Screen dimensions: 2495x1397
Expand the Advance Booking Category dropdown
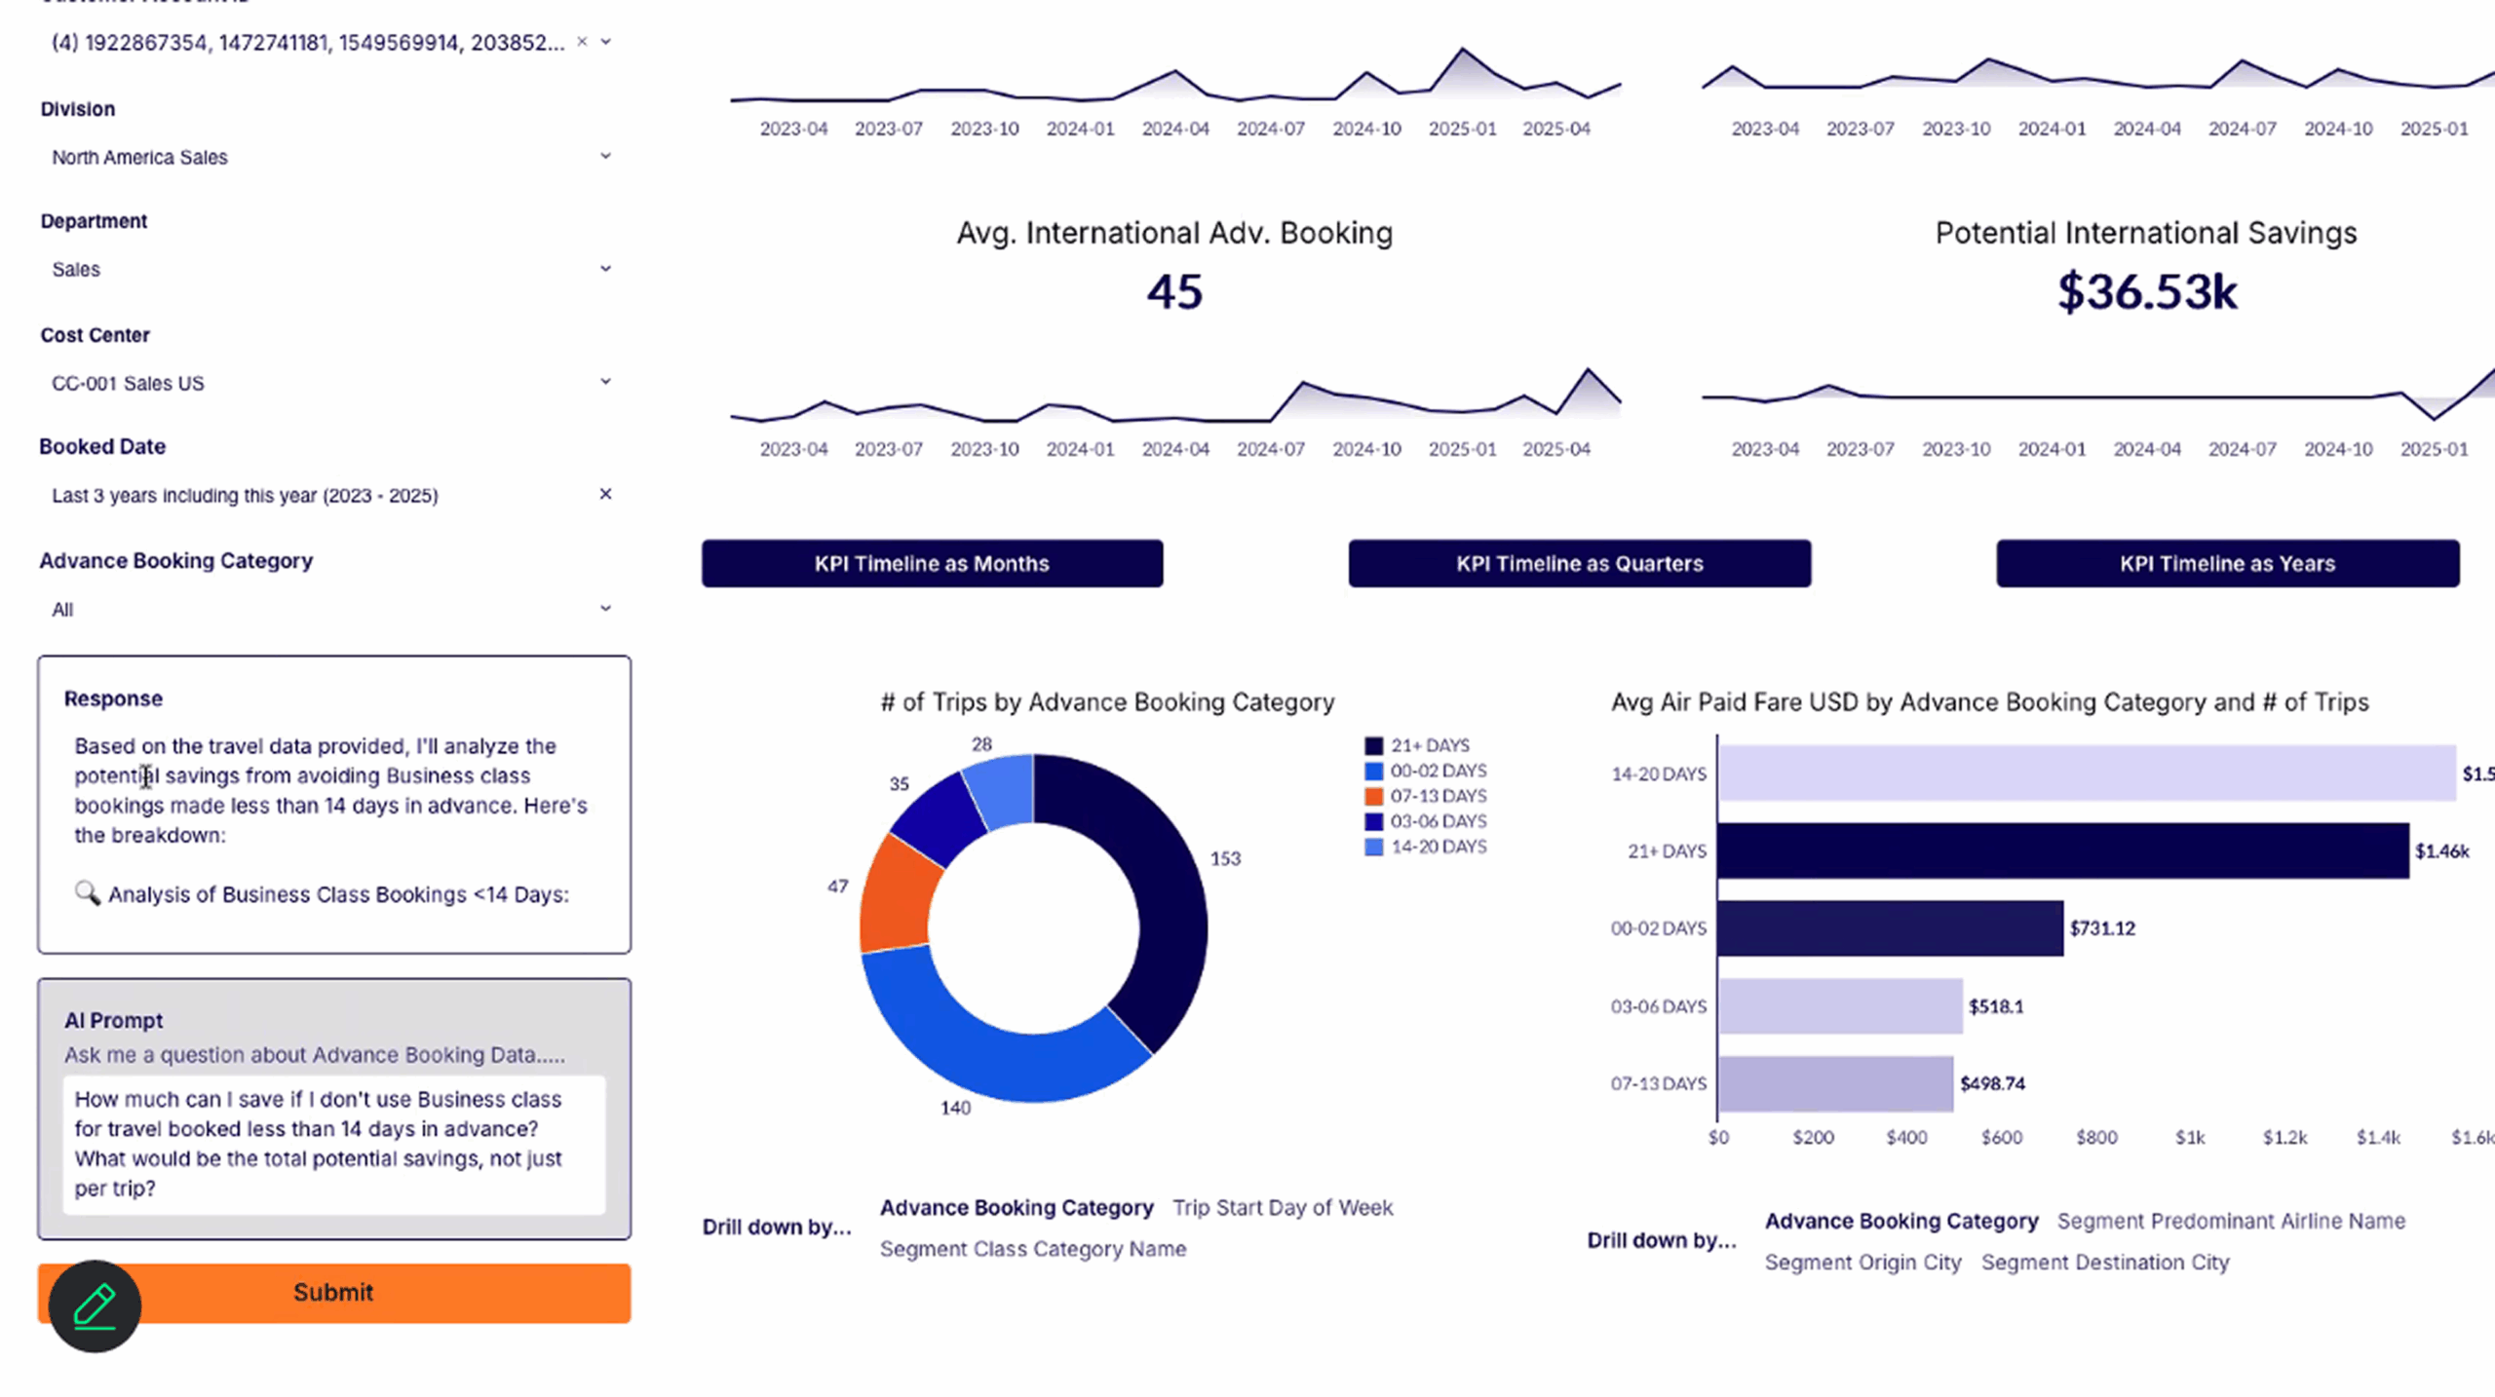605,609
